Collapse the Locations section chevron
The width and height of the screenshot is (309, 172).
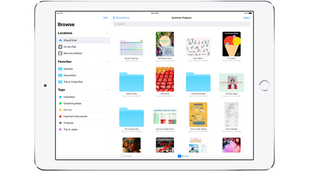[107, 33]
